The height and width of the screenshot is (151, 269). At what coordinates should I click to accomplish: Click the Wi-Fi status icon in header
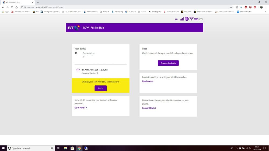click(191, 19)
